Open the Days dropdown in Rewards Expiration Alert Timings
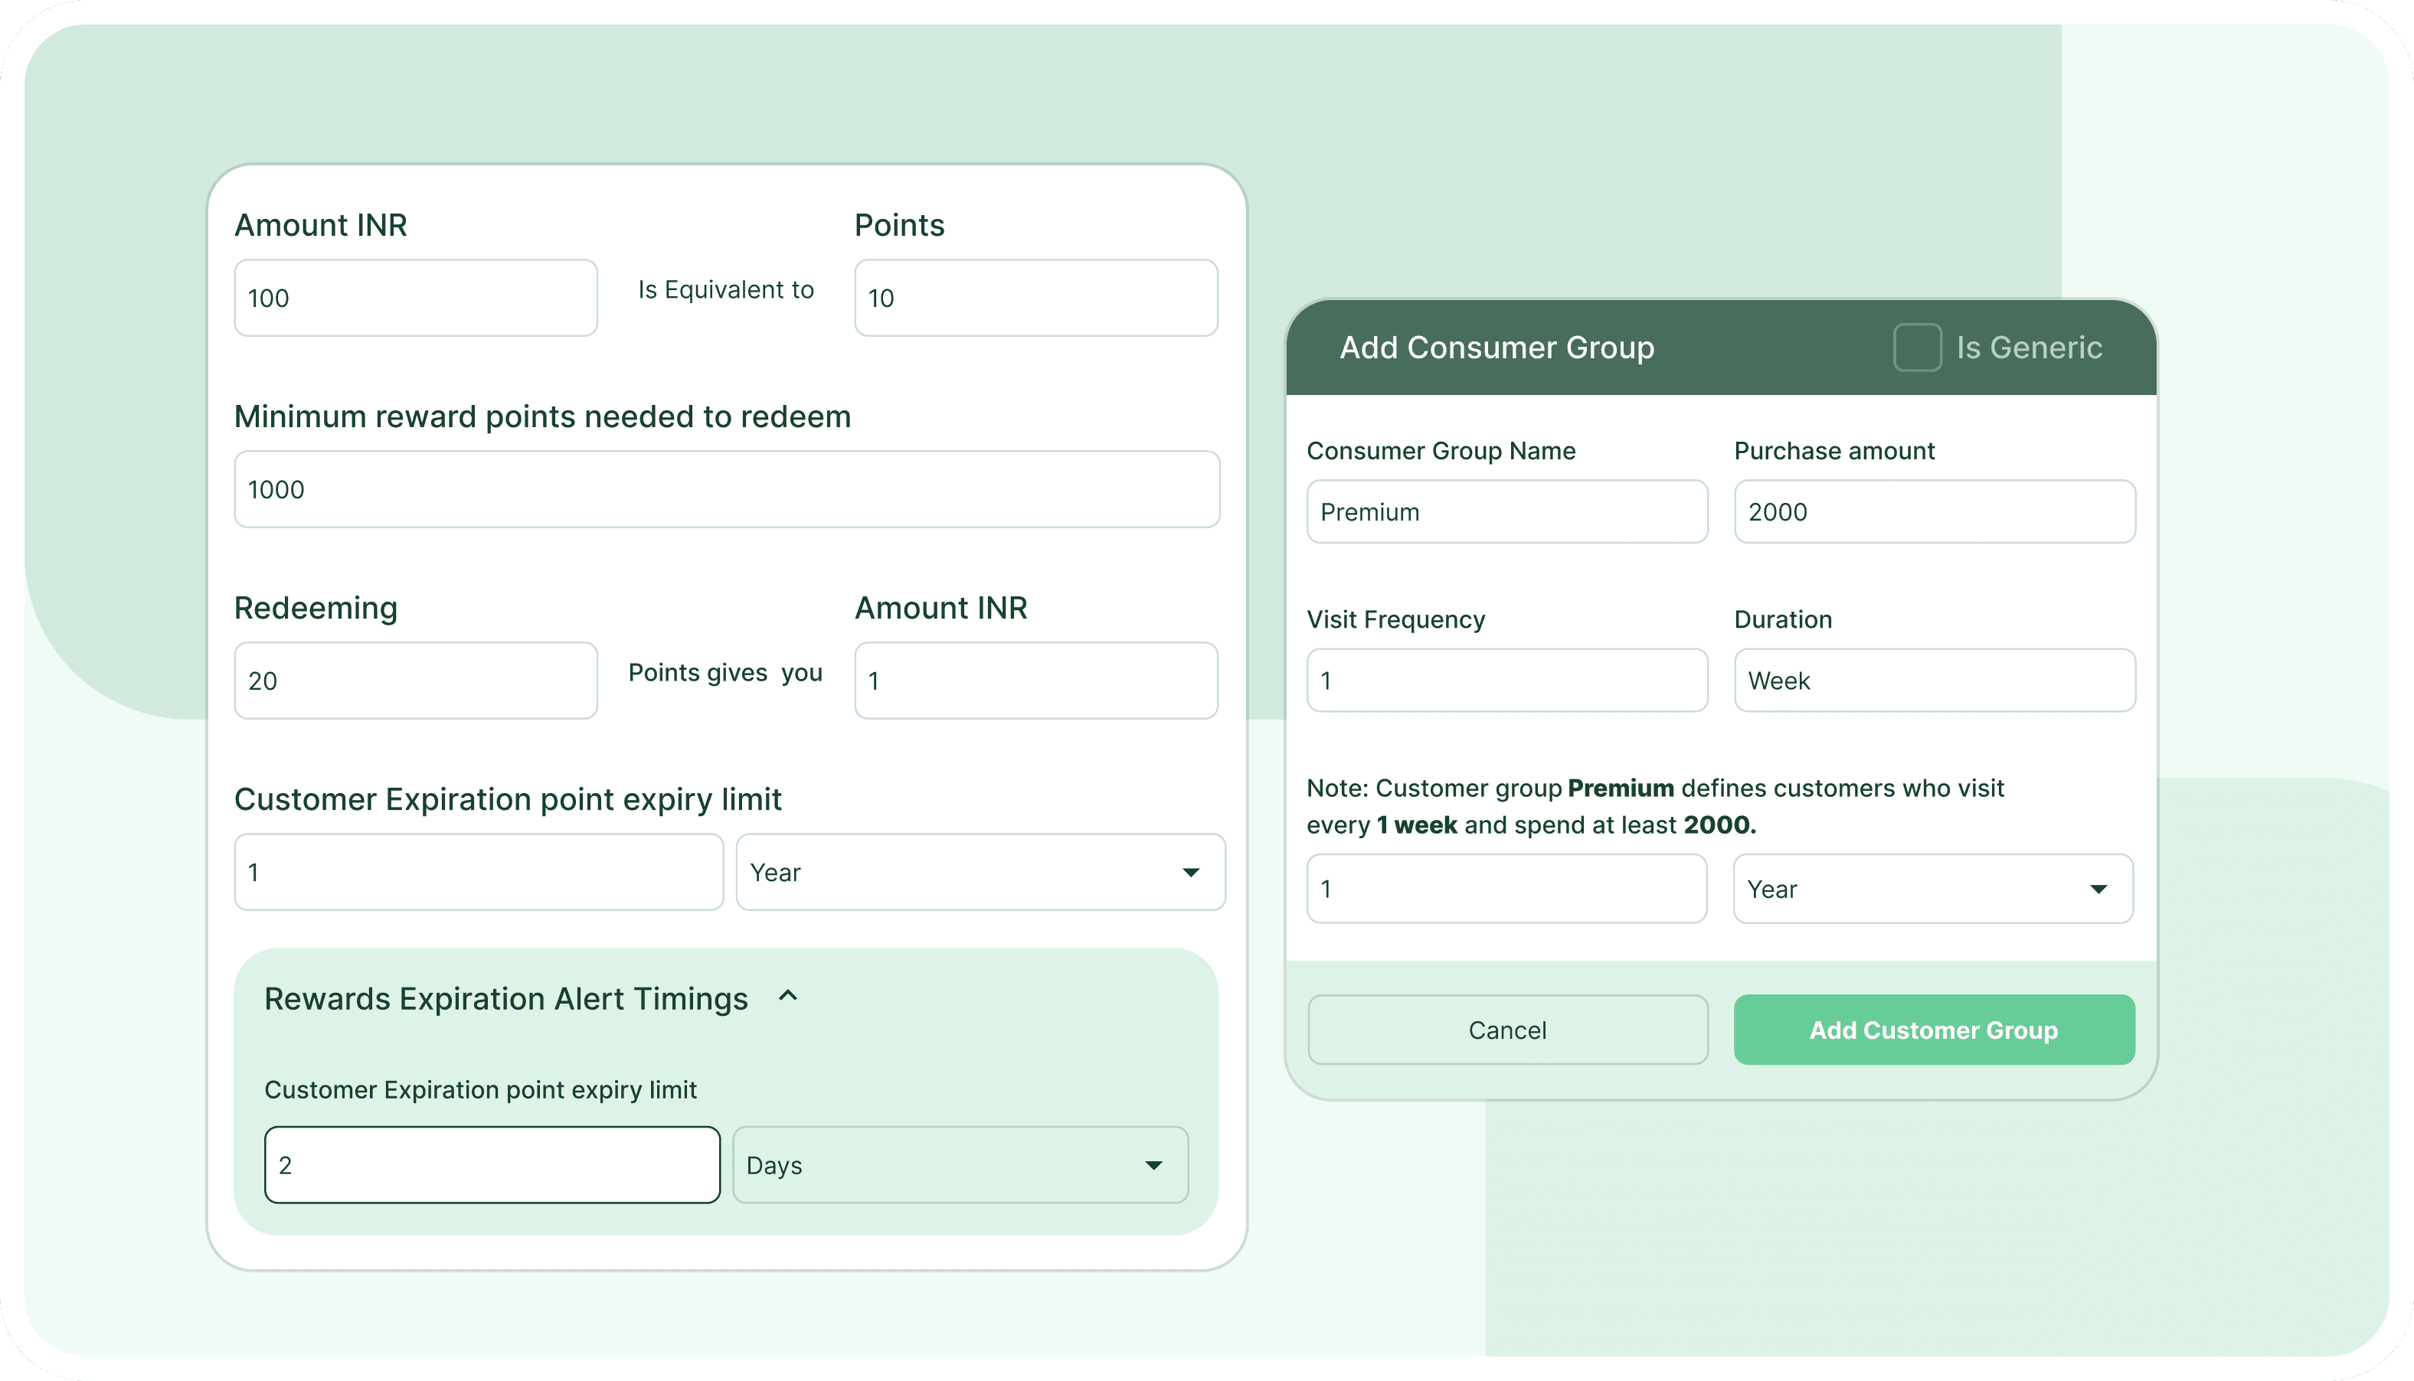The height and width of the screenshot is (1381, 2414). 960,1165
